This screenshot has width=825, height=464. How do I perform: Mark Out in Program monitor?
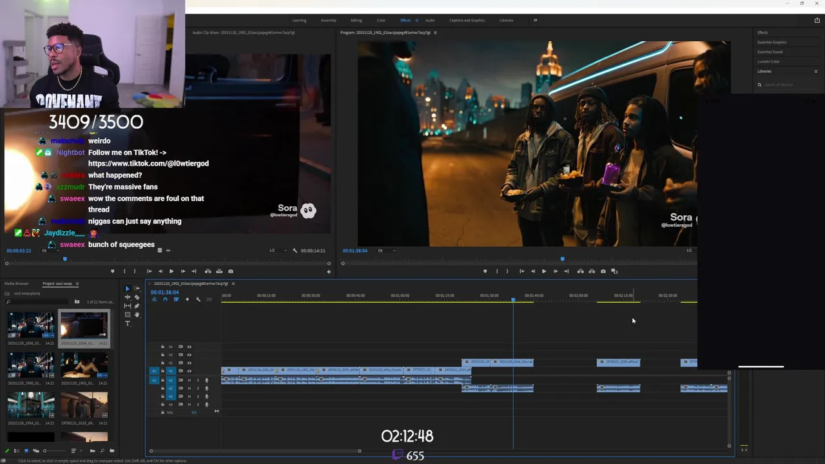507,271
